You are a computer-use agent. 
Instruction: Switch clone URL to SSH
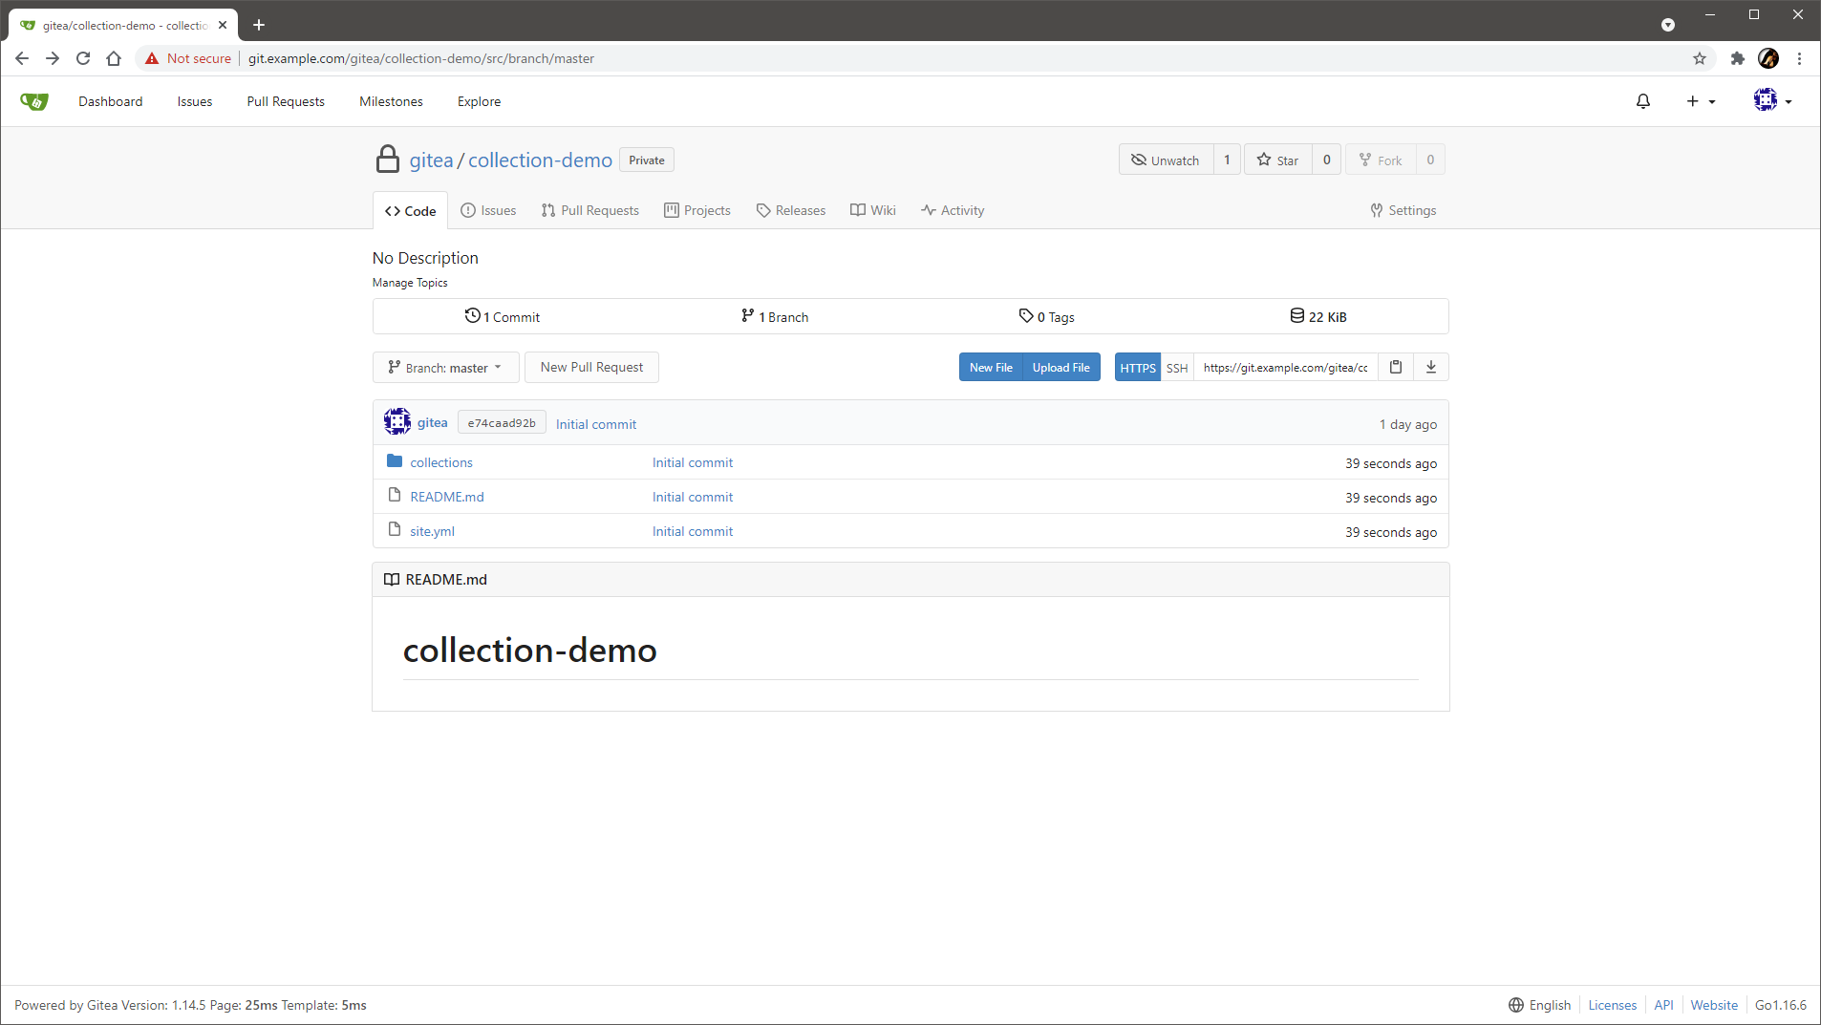point(1176,368)
